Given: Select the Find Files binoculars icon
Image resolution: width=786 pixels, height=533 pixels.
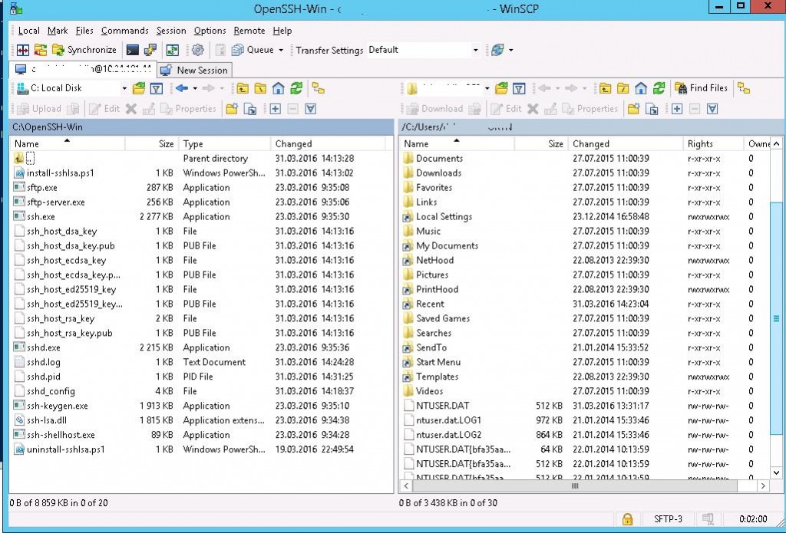Looking at the screenshot, I should 683,87.
